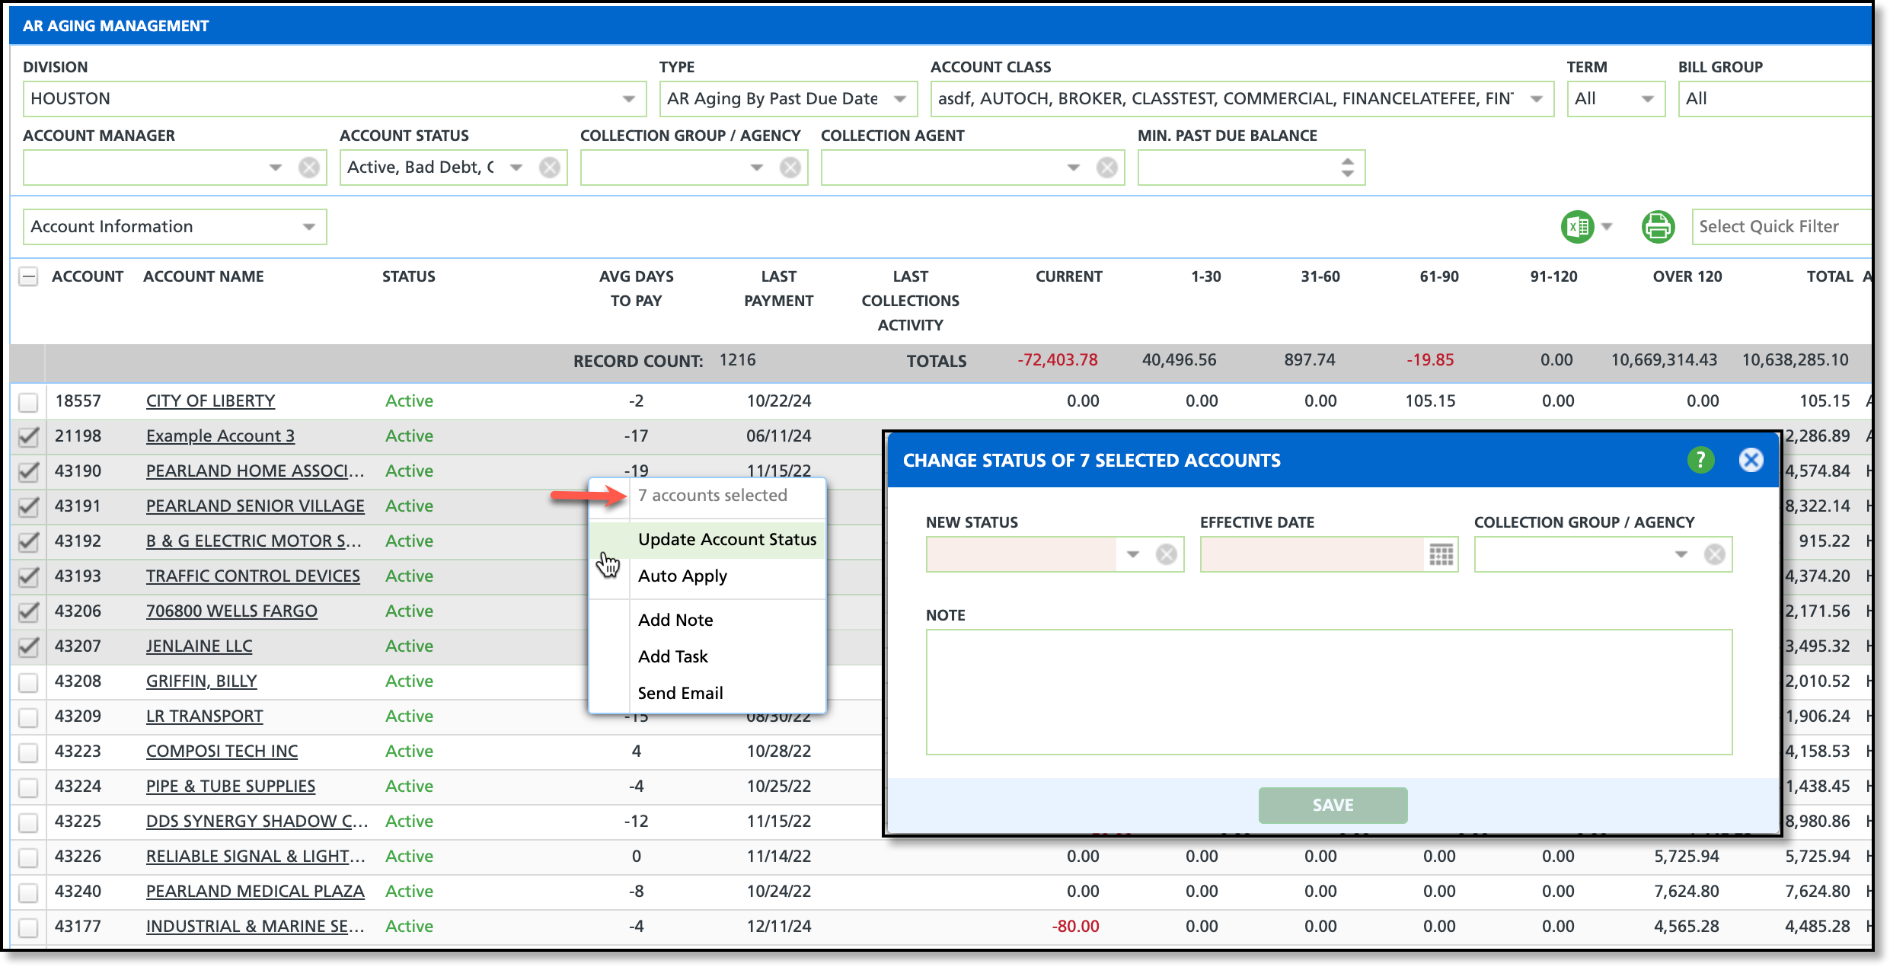Open the PEARLAND SENIOR VILLAGE account link

pos(255,506)
